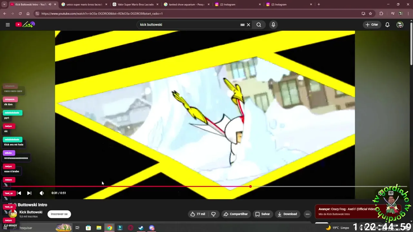Run the search with the magnifier button

click(259, 24)
